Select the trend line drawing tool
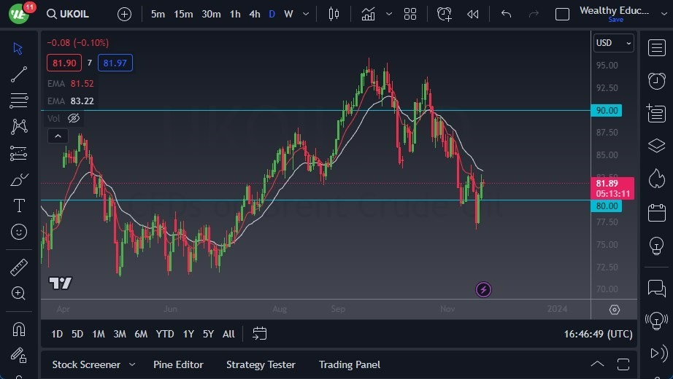Screen dimensions: 673x379 (x=19, y=74)
